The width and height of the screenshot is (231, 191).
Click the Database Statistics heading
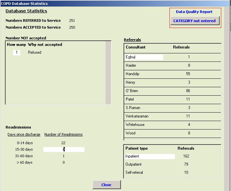tap(26, 11)
